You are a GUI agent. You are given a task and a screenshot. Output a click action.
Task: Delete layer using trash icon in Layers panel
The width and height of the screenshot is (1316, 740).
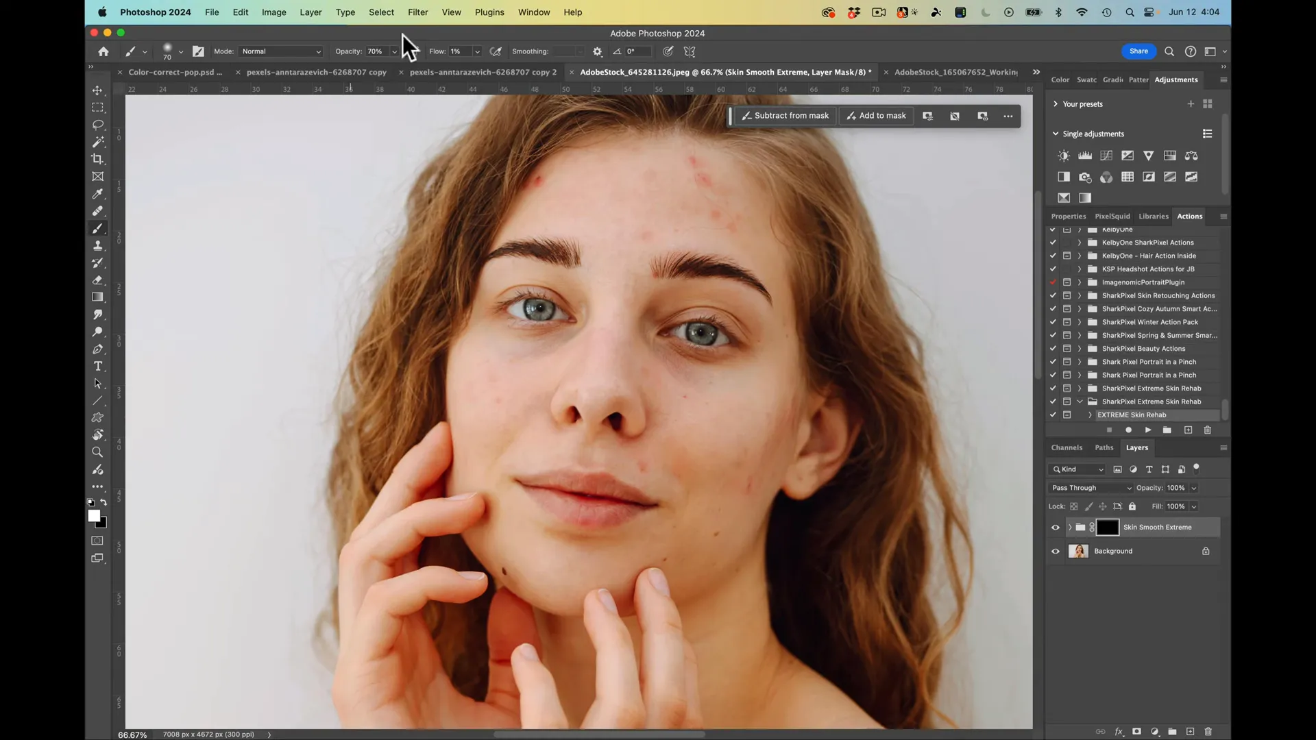point(1208,732)
